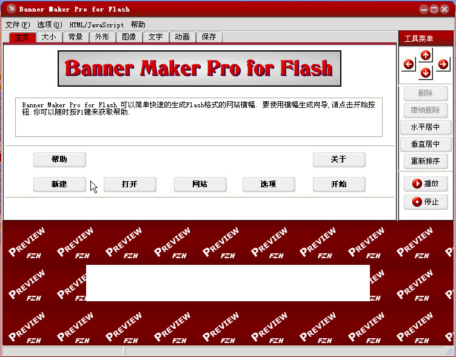
Task: Minimize the Banner Maker window
Action: pyautogui.click(x=424, y=10)
